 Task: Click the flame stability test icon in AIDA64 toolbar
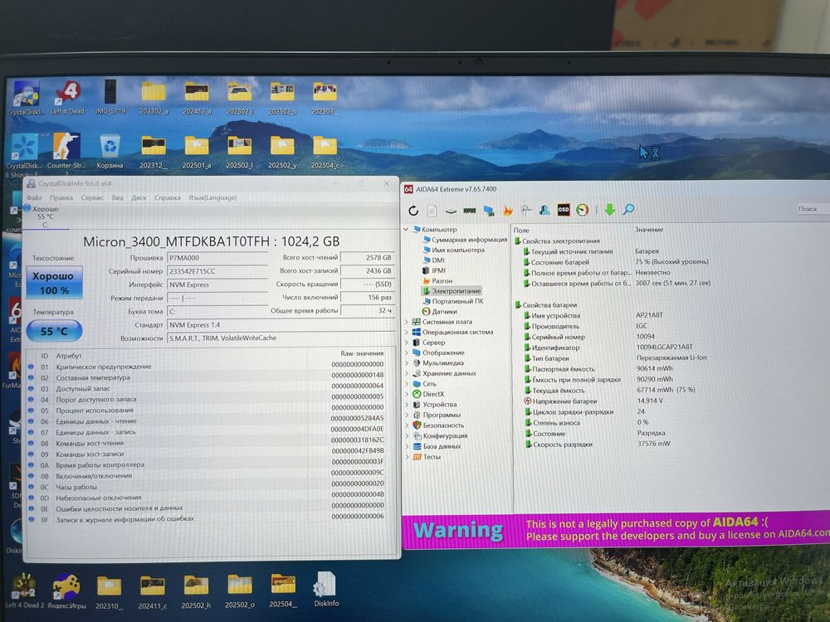coord(507,211)
